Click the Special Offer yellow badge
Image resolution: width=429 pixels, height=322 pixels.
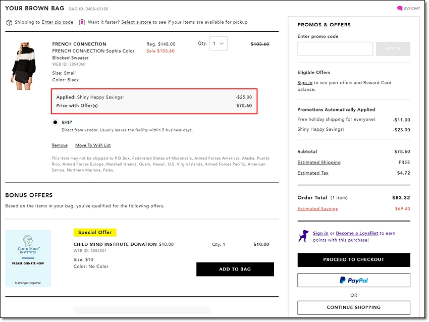[x=95, y=233]
